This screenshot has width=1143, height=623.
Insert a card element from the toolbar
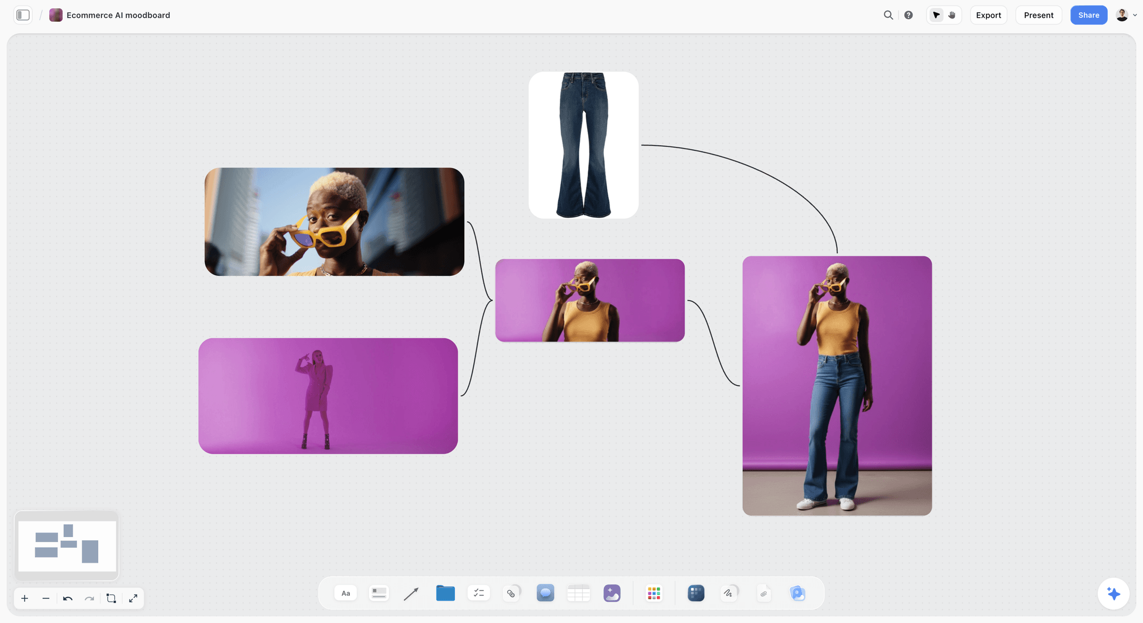click(x=379, y=593)
